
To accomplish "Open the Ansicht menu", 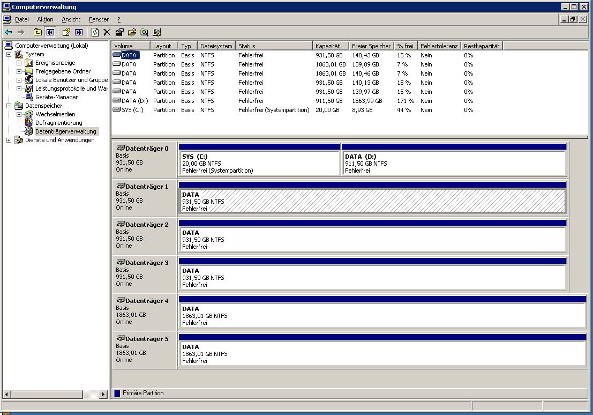I will [71, 19].
